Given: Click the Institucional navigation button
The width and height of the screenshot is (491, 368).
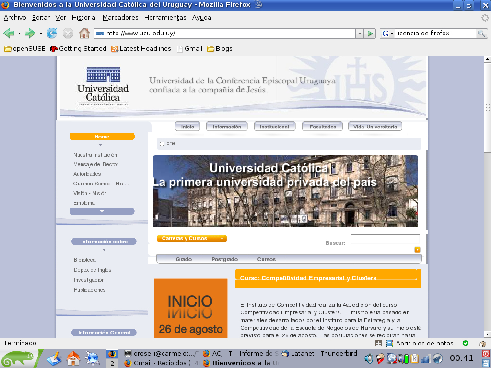Looking at the screenshot, I should pos(275,126).
